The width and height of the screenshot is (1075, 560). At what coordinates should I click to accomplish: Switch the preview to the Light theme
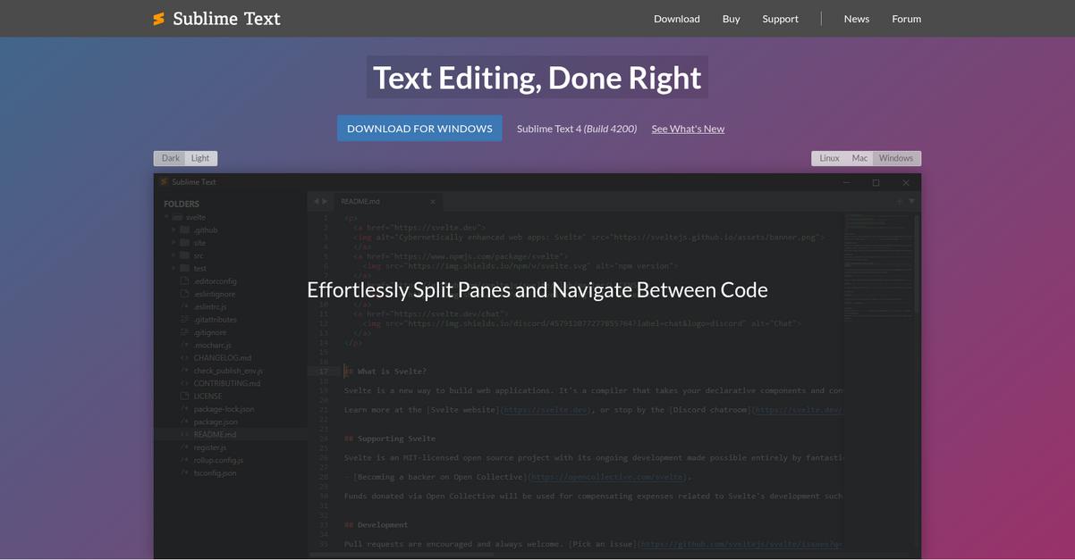coord(200,158)
